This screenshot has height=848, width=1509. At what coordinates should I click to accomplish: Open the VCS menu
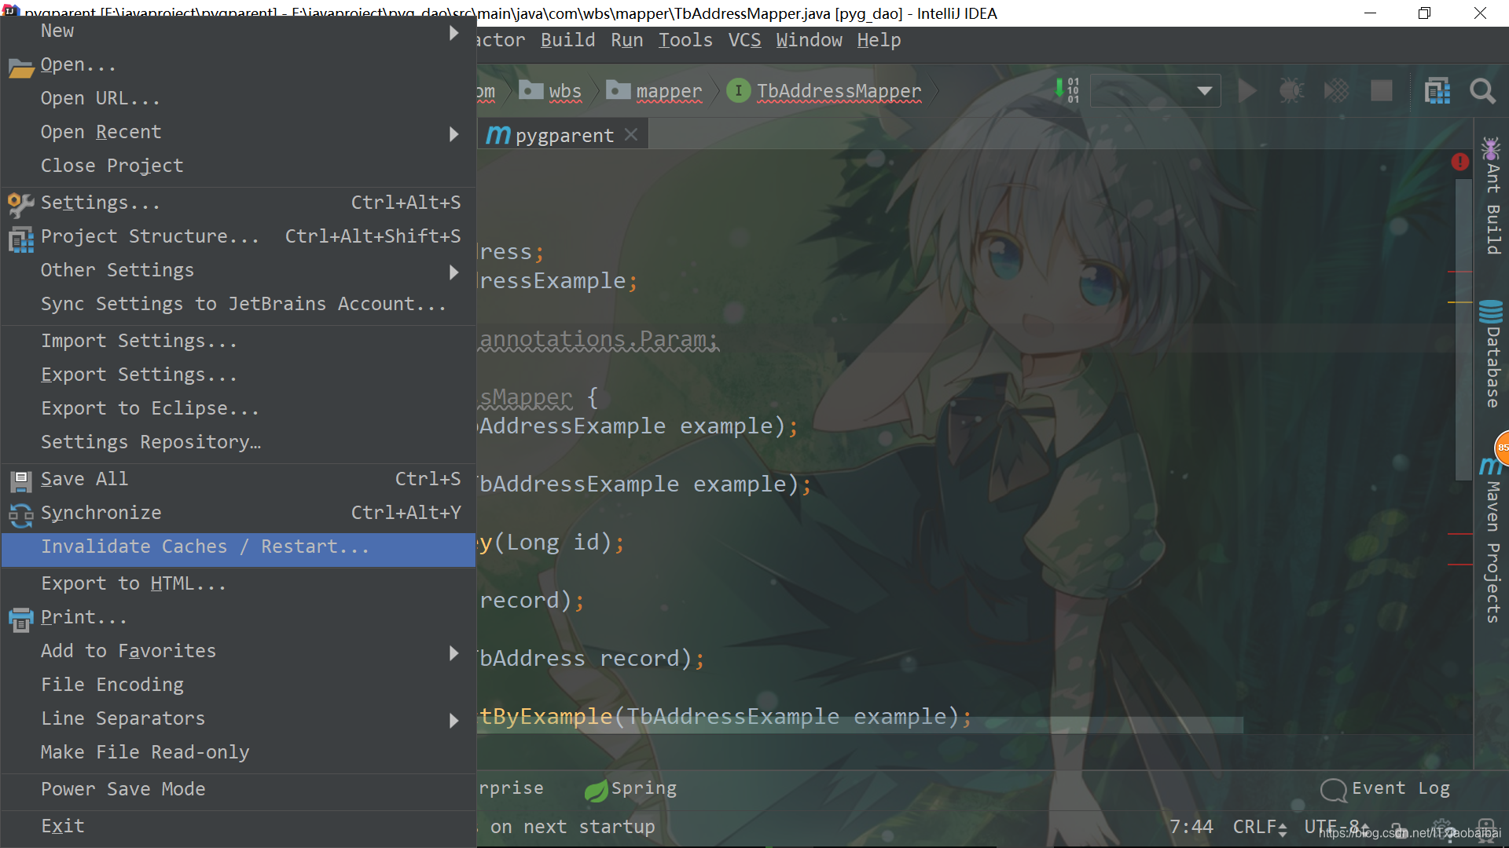tap(744, 40)
